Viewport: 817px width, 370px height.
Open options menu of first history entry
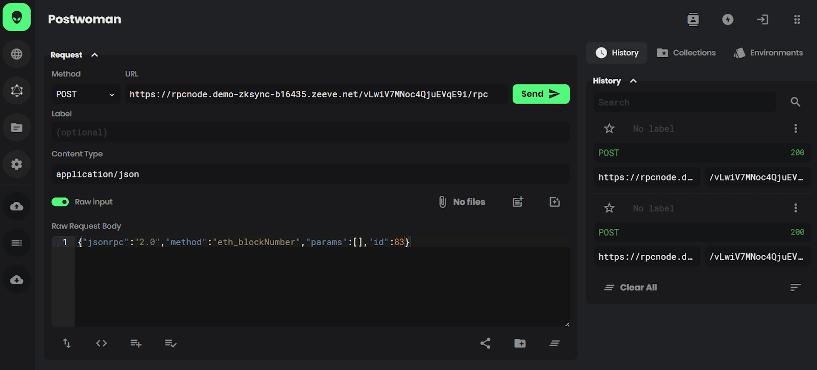[x=796, y=128]
